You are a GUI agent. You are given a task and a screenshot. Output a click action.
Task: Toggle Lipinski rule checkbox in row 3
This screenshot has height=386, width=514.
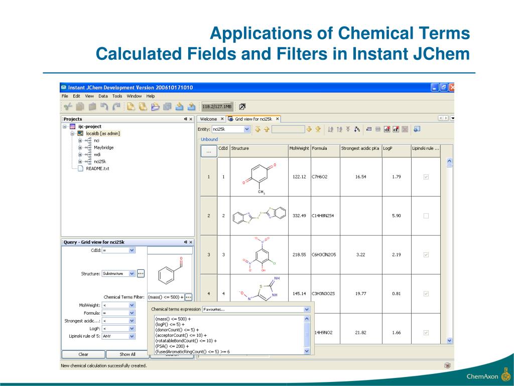coord(426,255)
